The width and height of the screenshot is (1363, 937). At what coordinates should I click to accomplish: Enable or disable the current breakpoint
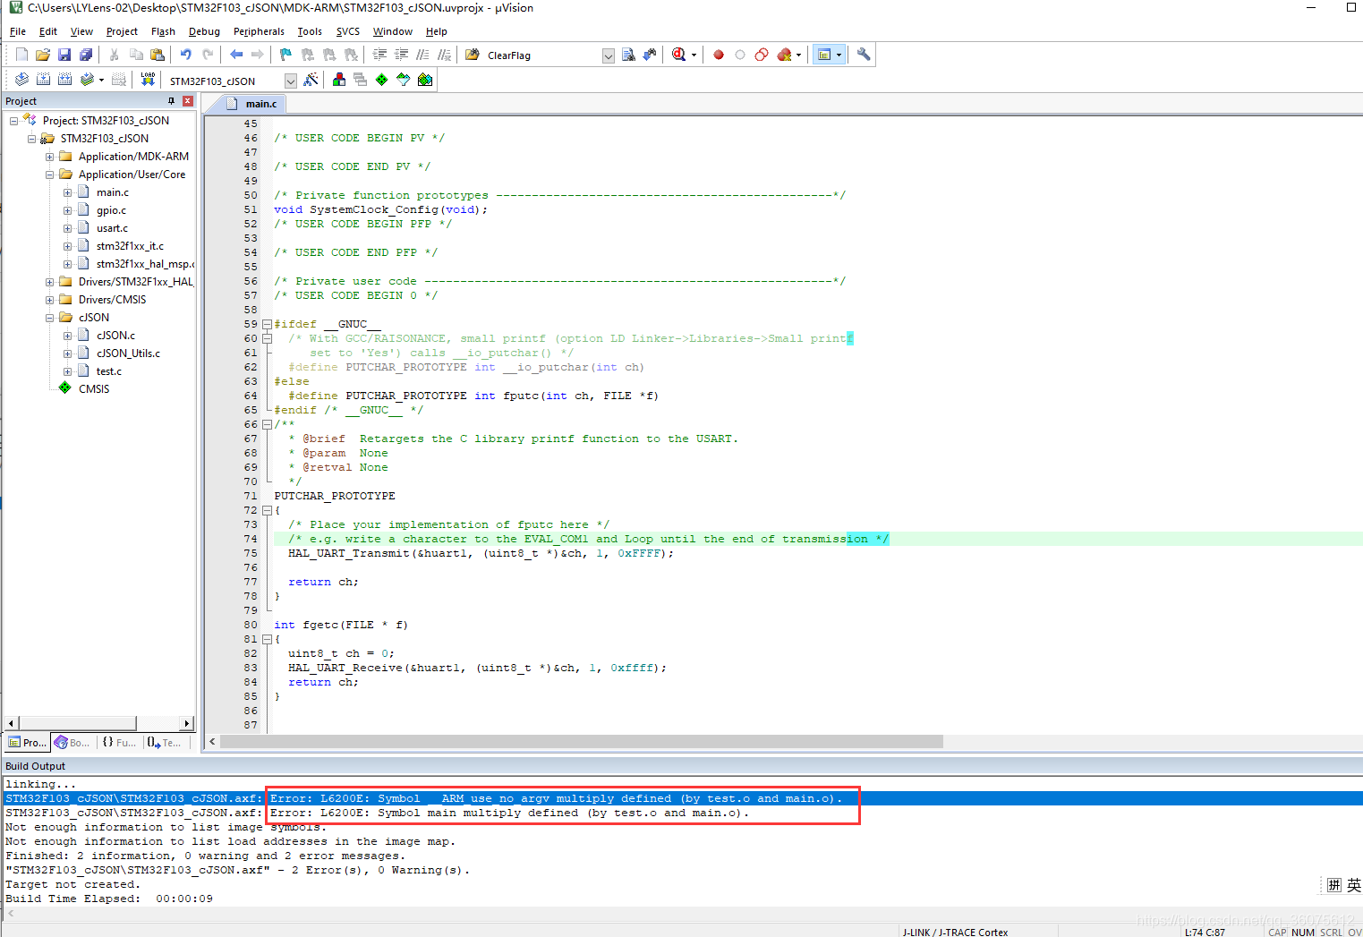[x=740, y=54]
